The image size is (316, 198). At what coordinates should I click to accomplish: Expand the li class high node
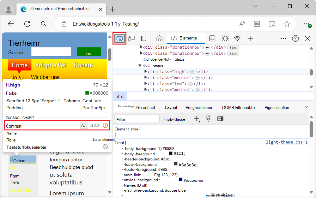pos(145,71)
